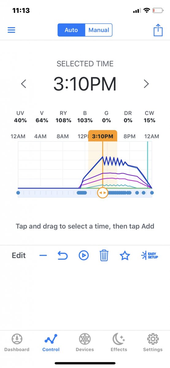Open the Devices tab
The image size is (170, 368).
pyautogui.click(x=85, y=343)
